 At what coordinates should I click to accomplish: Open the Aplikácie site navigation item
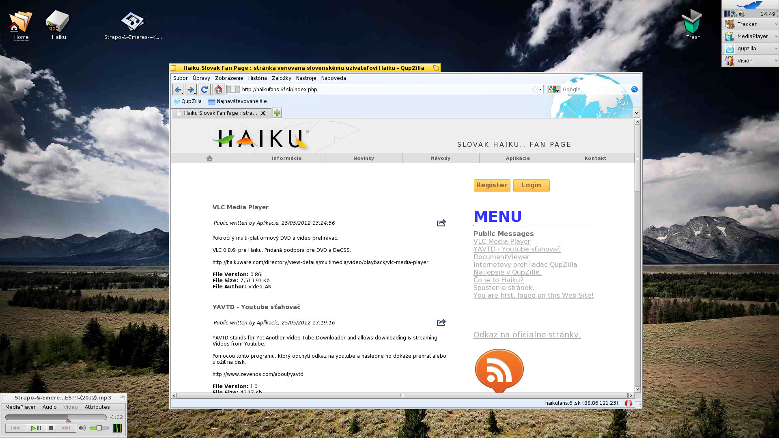point(518,158)
